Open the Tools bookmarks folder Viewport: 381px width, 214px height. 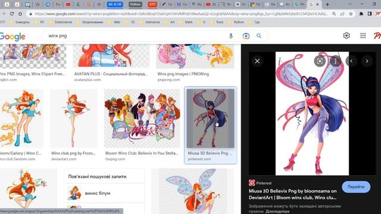(x=217, y=22)
